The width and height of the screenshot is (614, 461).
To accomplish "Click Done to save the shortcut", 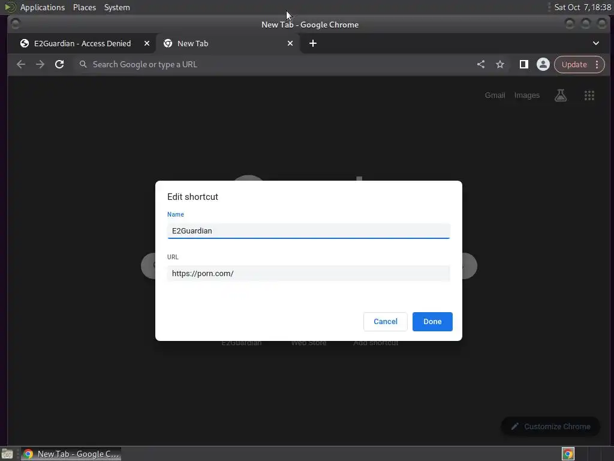I will tap(432, 322).
